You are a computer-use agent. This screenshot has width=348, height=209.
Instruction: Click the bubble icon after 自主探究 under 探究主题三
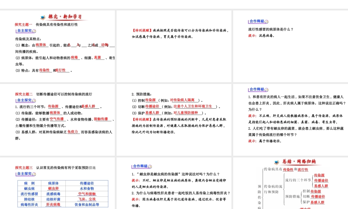[x=34, y=174]
